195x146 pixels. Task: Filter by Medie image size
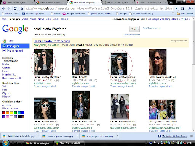click(x=5, y=64)
